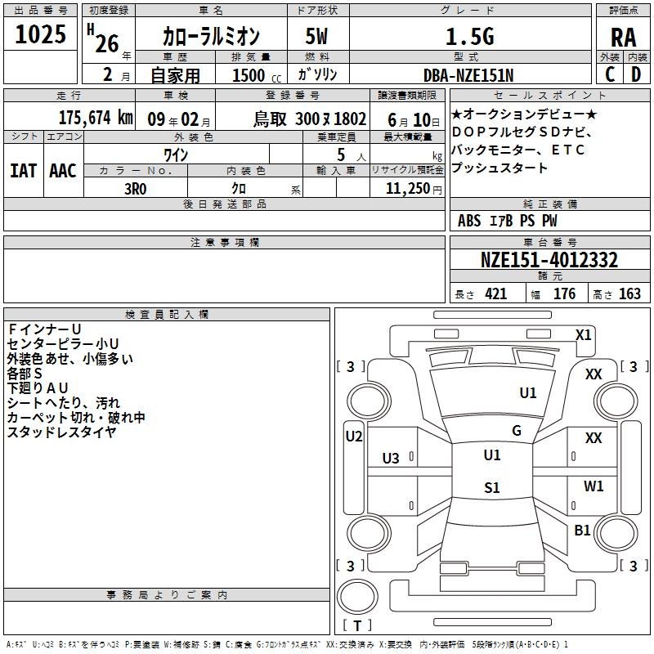Image resolution: width=654 pixels, height=654 pixels.
Task: Click lot number 1025
Action: tap(41, 34)
